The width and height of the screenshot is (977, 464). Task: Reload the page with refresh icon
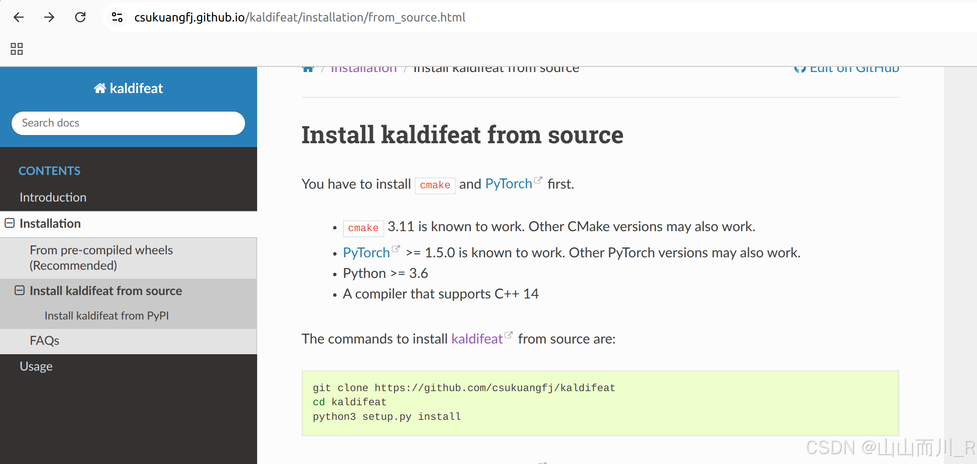(80, 17)
